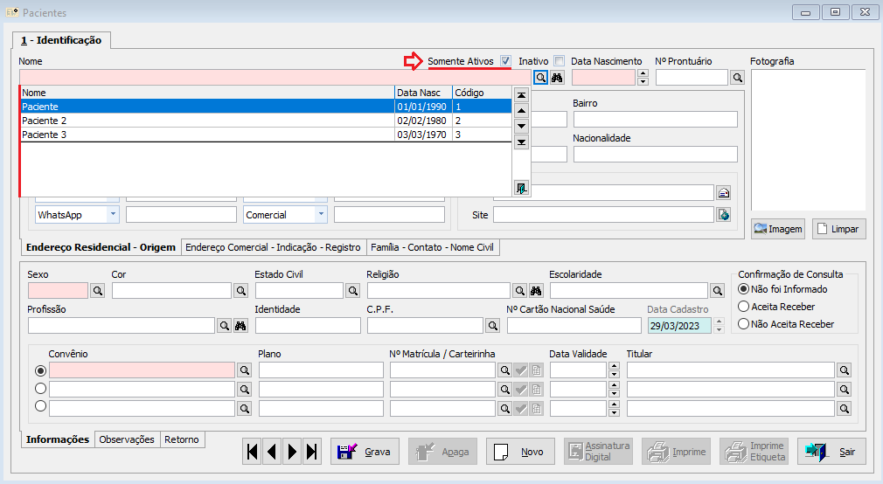Select Não foi Informado radio option
The width and height of the screenshot is (883, 484).
[743, 288]
